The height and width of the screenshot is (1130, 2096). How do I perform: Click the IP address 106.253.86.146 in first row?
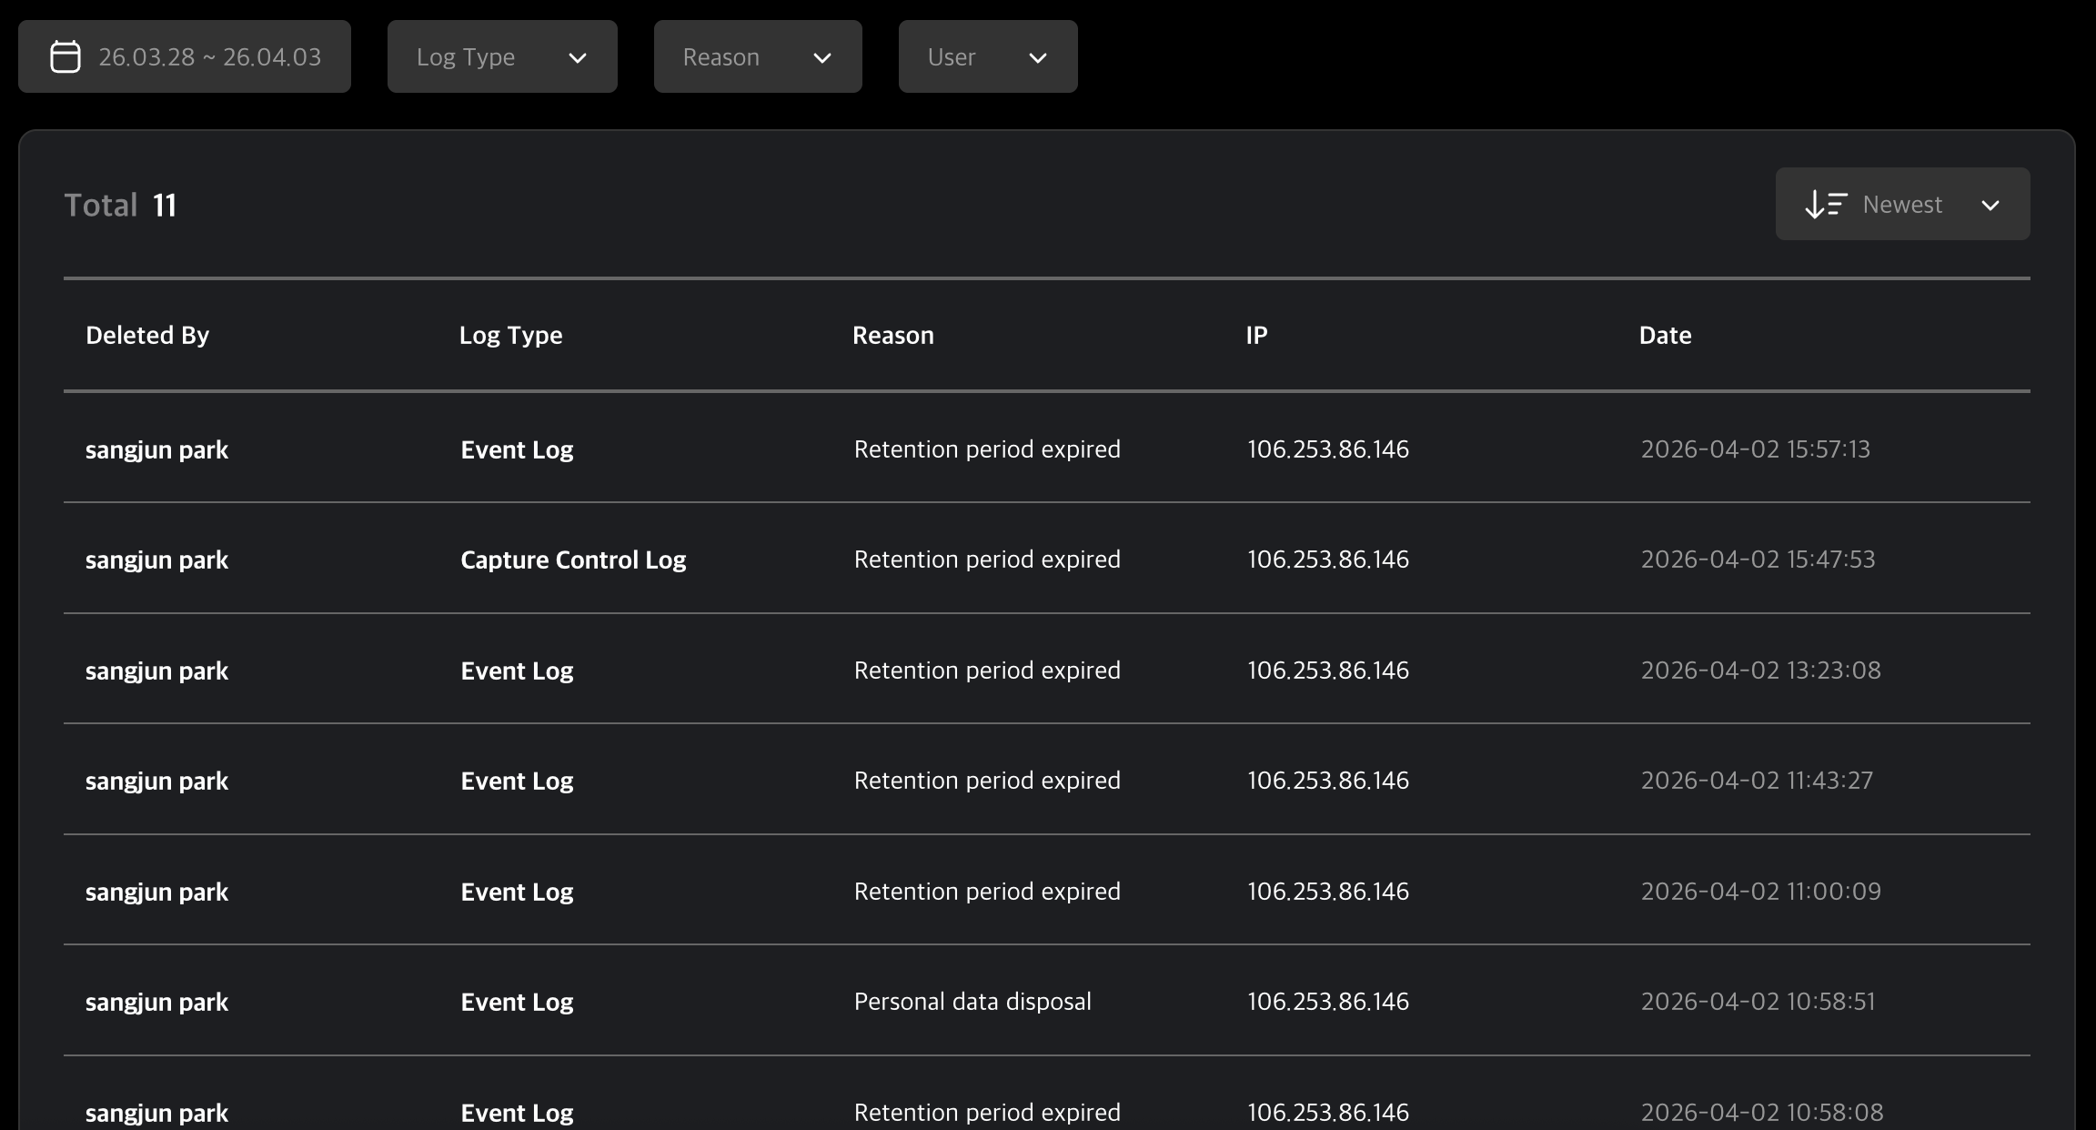pos(1327,449)
